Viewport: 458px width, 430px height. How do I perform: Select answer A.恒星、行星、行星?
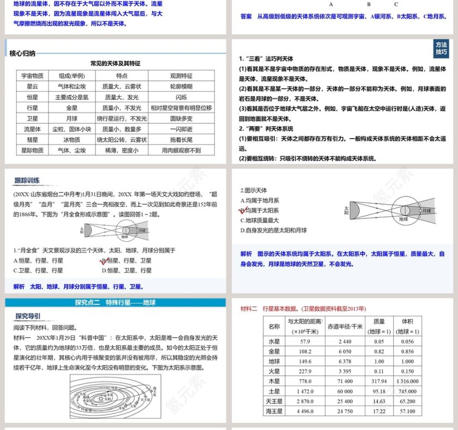tap(38, 260)
